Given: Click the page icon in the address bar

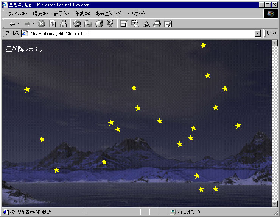Looking at the screenshot, I should (25, 33).
